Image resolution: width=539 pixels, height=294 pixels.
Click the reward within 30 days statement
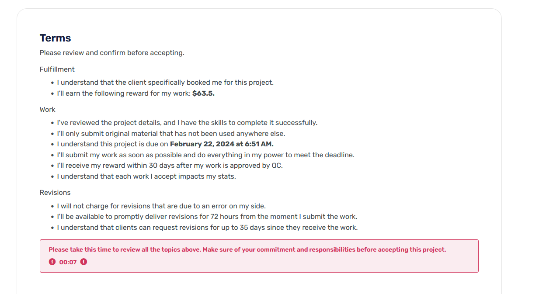click(x=170, y=166)
